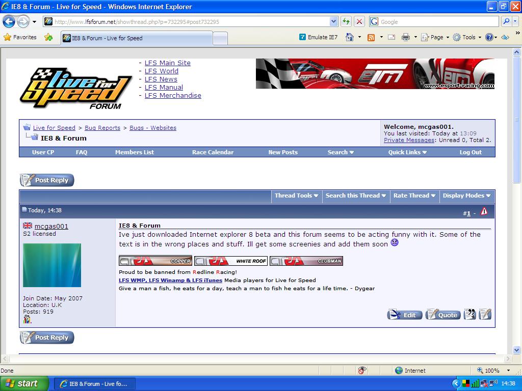Image resolution: width=522 pixels, height=391 pixels.
Task: Open Race Calendar in forum navbar
Action: pyautogui.click(x=213, y=152)
